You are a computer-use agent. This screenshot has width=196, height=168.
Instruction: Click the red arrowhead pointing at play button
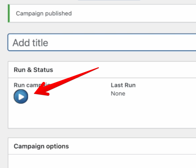42,90
